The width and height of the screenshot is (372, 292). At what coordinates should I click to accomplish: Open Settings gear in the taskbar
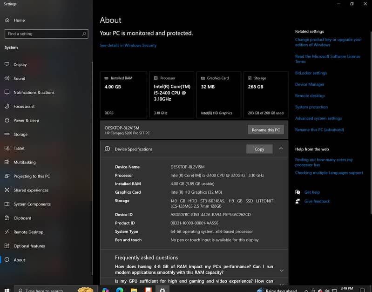coord(162,290)
